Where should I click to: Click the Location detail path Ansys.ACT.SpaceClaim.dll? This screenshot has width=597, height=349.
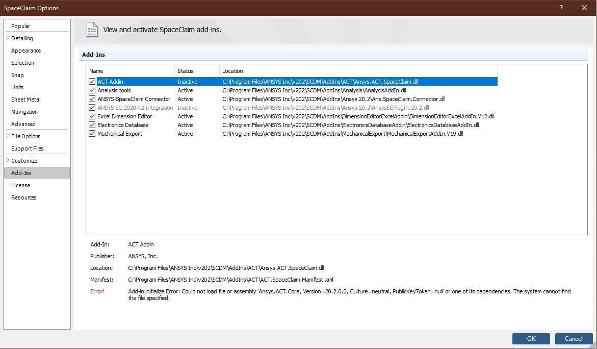point(226,268)
